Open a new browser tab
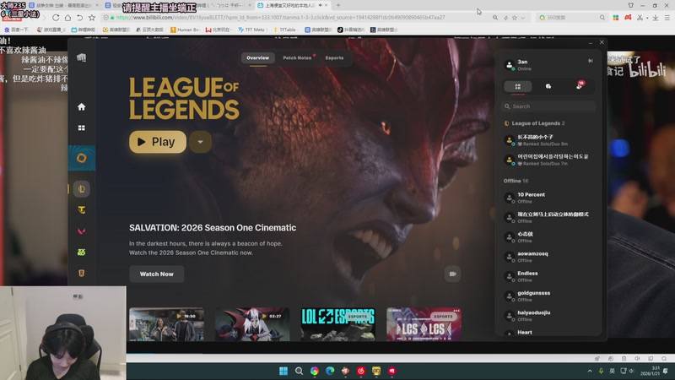This screenshot has width=675, height=380. pos(338,5)
